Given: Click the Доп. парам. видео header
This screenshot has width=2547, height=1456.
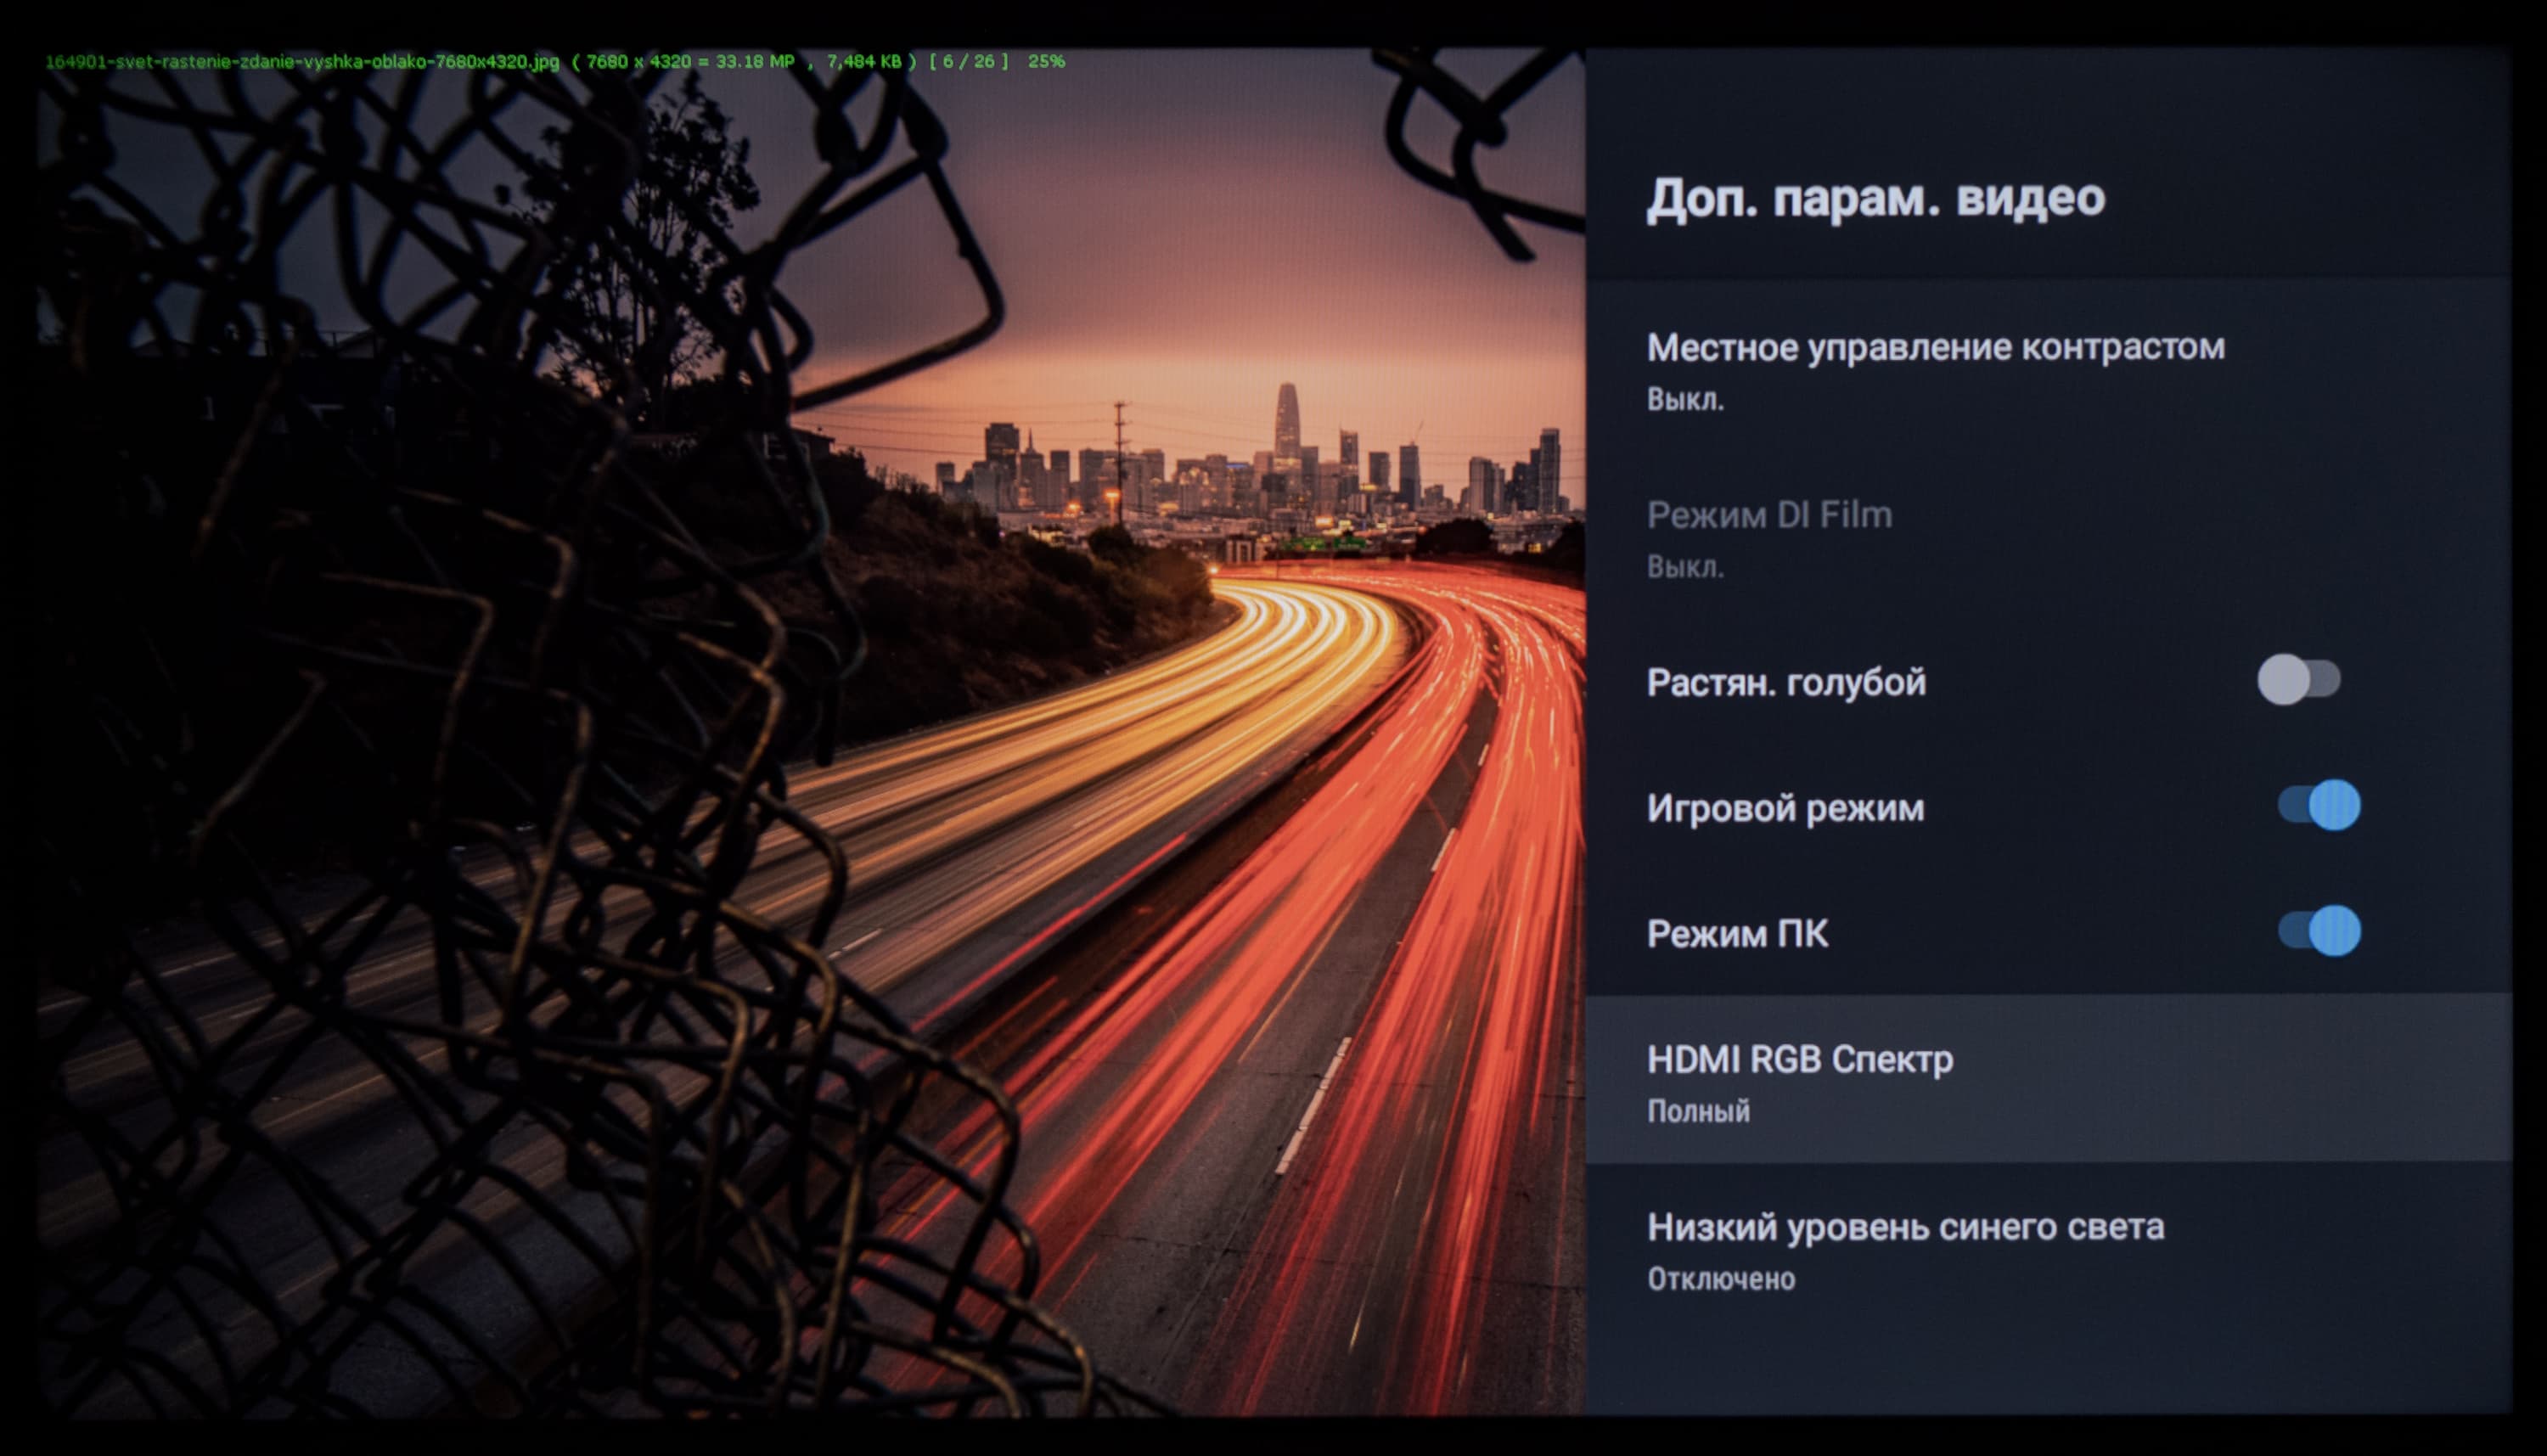Looking at the screenshot, I should pos(1875,198).
